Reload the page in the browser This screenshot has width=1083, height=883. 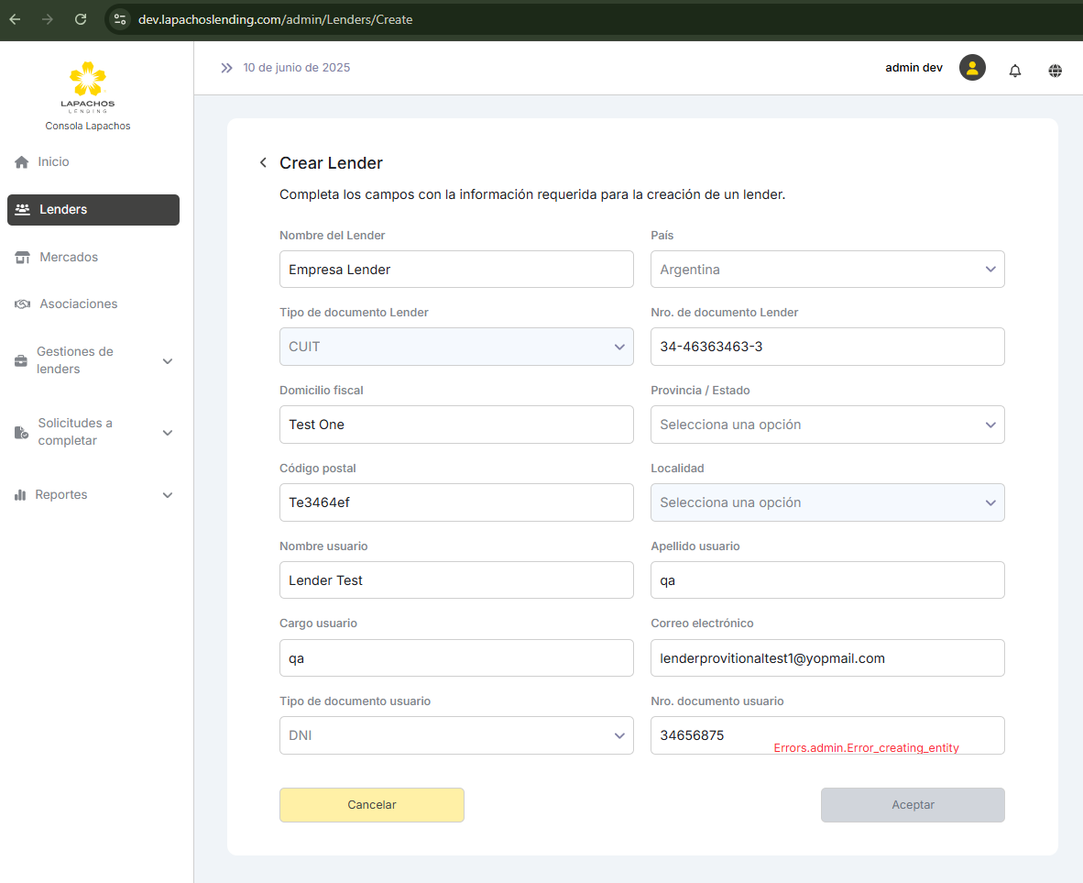81,19
